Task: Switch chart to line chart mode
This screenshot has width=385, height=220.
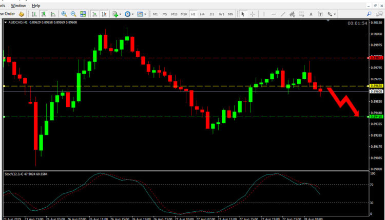Action: [x=53, y=14]
